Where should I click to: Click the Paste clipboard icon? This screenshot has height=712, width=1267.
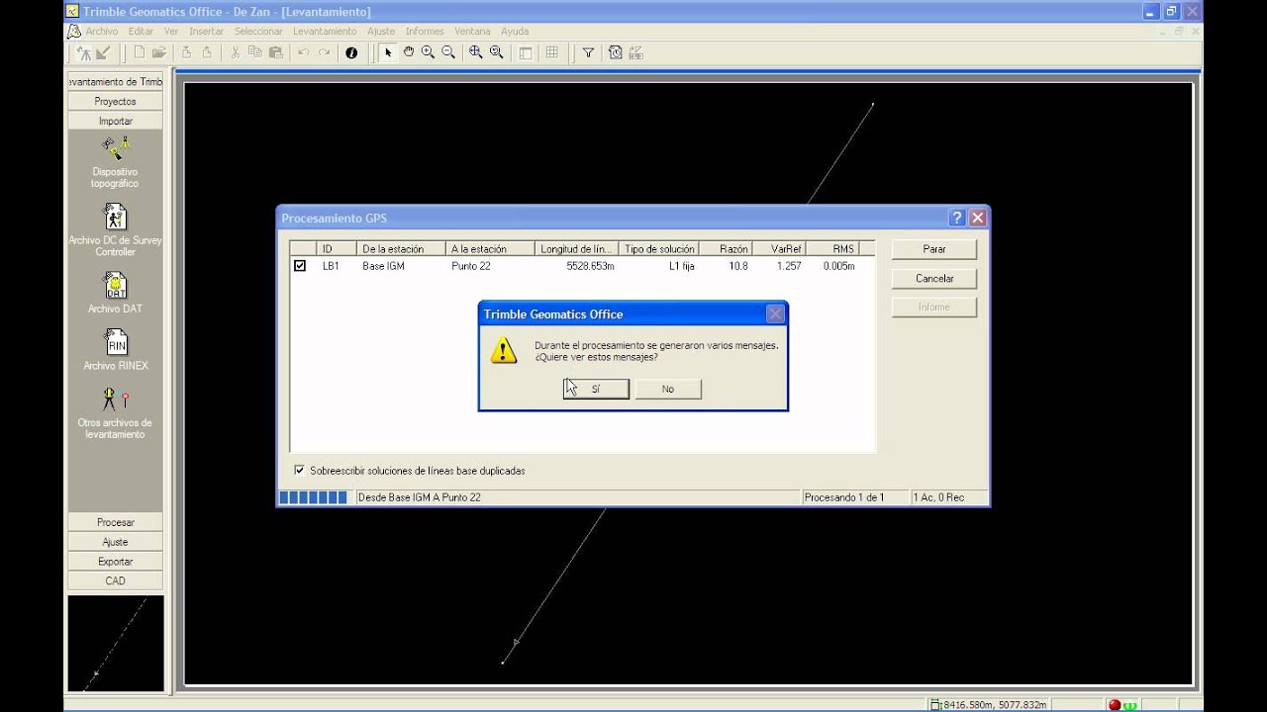[x=276, y=52]
